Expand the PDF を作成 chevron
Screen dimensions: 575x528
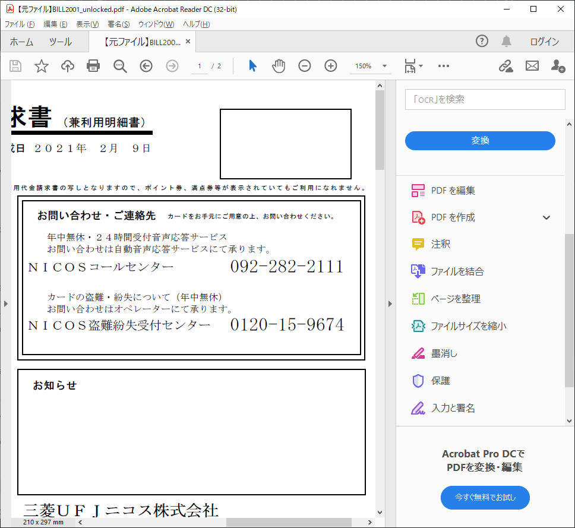pos(546,217)
